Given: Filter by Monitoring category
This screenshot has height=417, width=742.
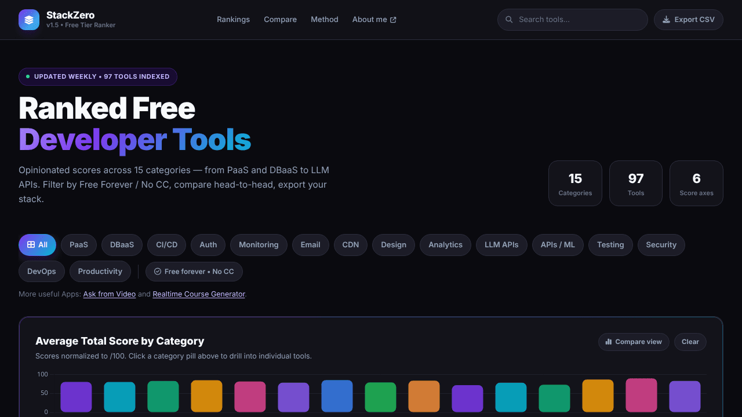Looking at the screenshot, I should point(259,245).
